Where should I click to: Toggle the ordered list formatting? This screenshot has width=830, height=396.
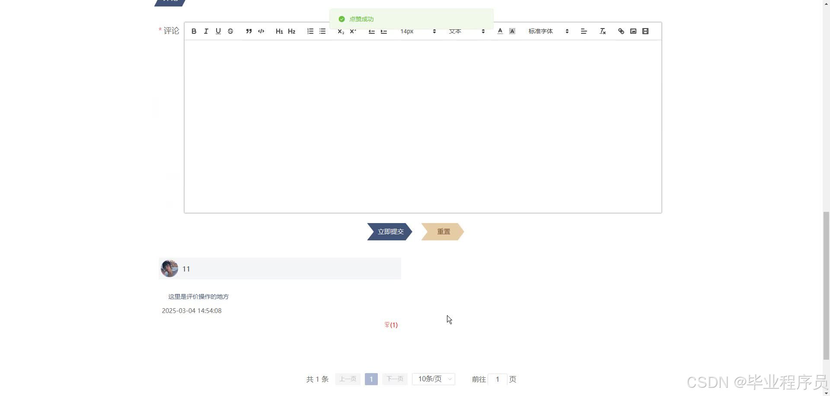tap(310, 31)
